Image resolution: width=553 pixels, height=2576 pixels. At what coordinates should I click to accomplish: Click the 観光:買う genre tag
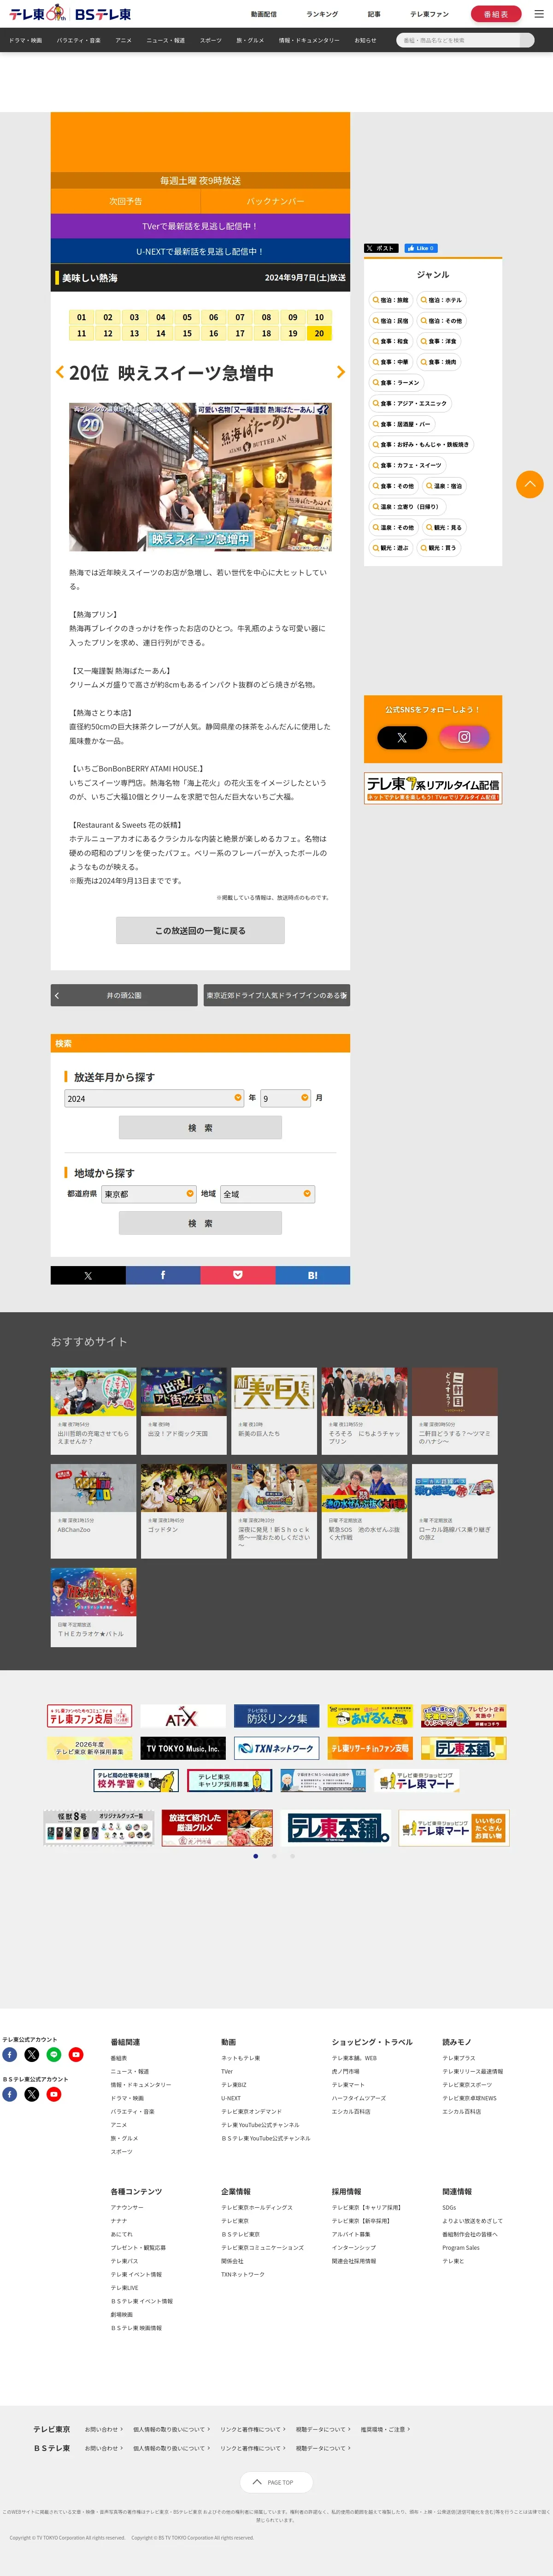click(x=438, y=547)
